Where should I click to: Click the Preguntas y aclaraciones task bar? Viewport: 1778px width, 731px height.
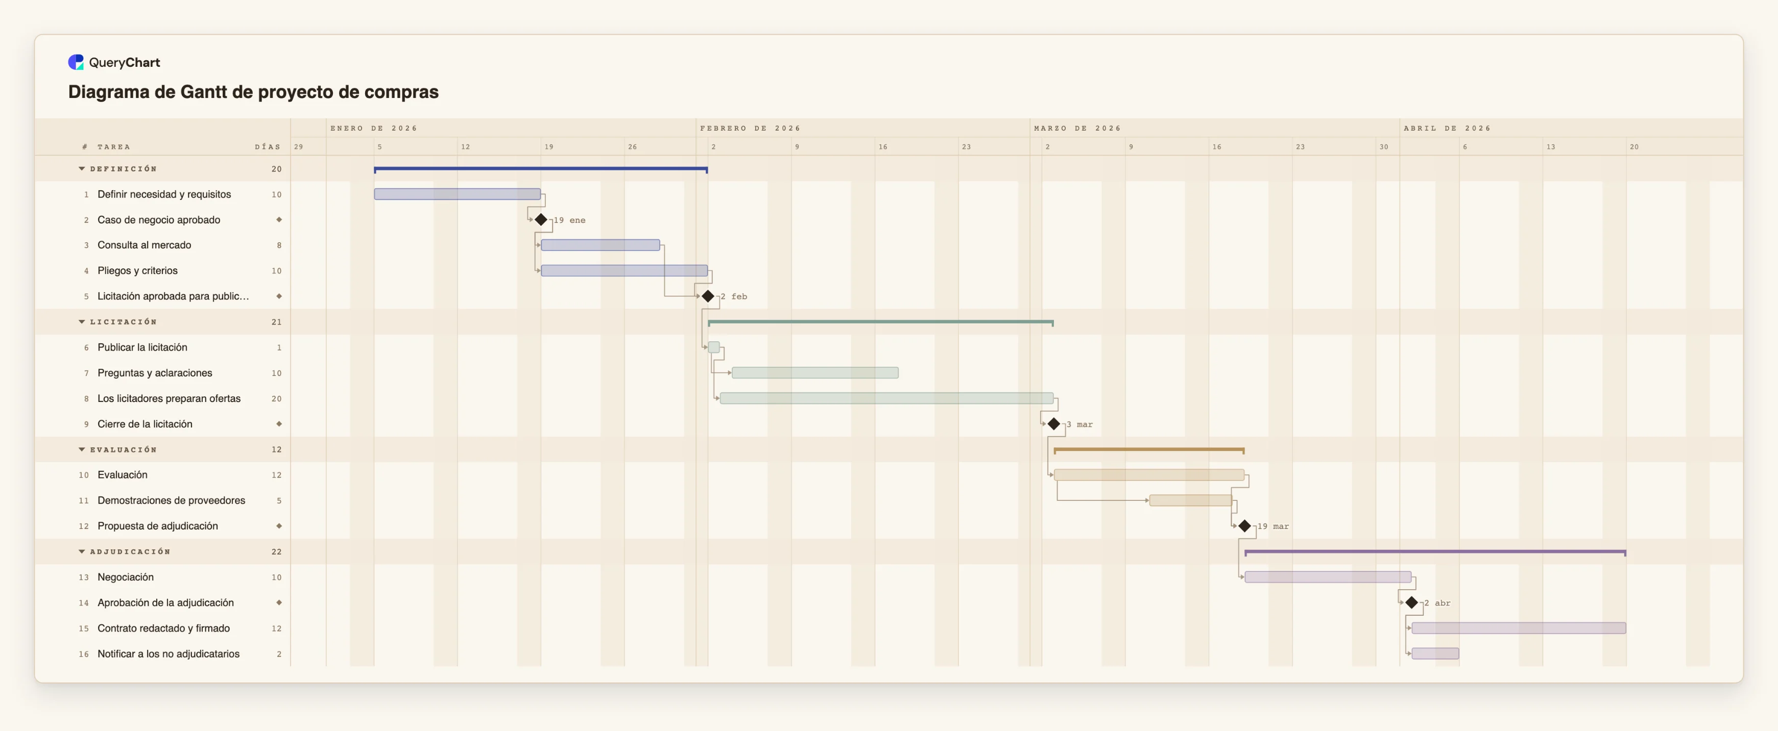[815, 373]
